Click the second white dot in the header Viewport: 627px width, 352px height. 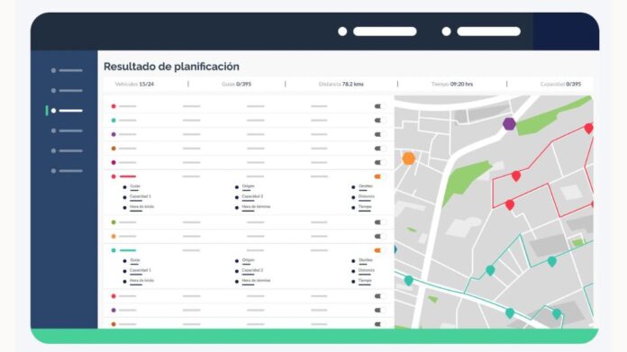pyautogui.click(x=446, y=32)
